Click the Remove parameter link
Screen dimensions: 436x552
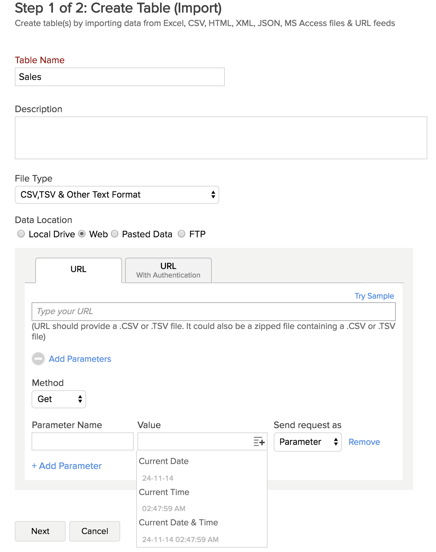pyautogui.click(x=364, y=442)
